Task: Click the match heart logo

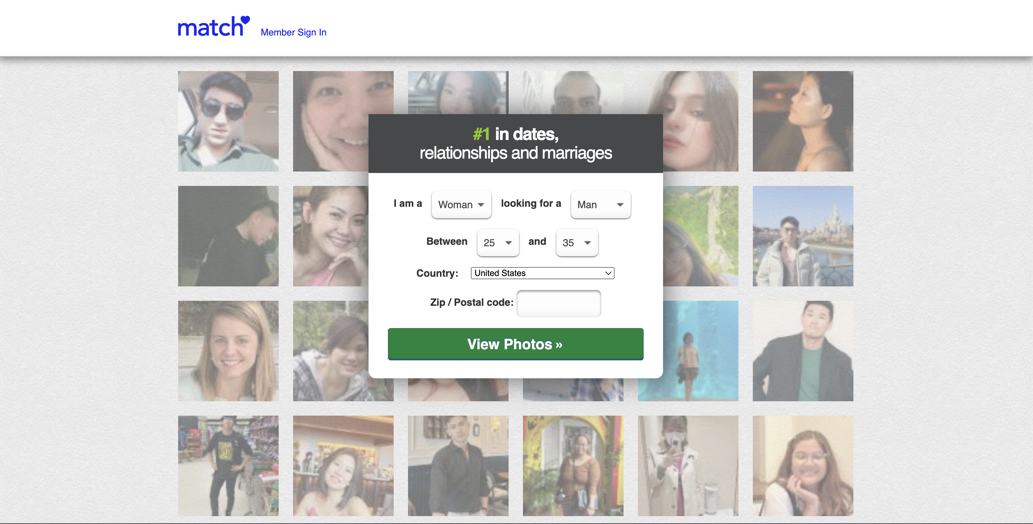Action: 212,26
